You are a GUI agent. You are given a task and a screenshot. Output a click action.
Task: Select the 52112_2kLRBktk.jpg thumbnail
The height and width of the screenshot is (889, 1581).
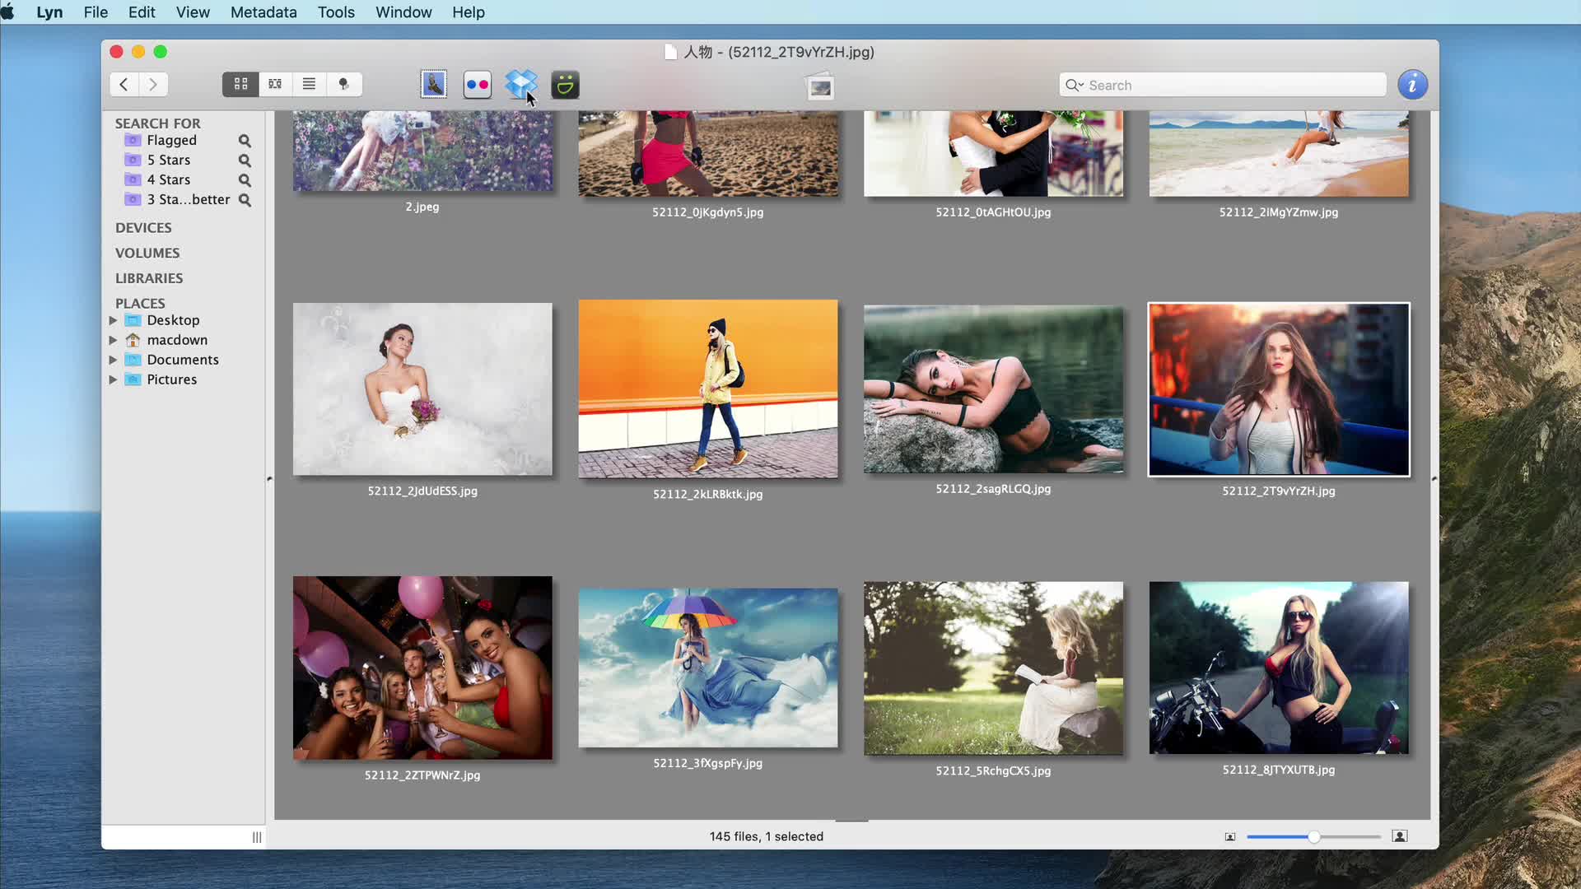[x=707, y=389]
